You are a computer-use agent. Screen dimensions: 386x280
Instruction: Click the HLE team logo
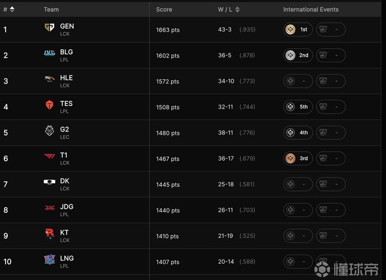[50, 79]
